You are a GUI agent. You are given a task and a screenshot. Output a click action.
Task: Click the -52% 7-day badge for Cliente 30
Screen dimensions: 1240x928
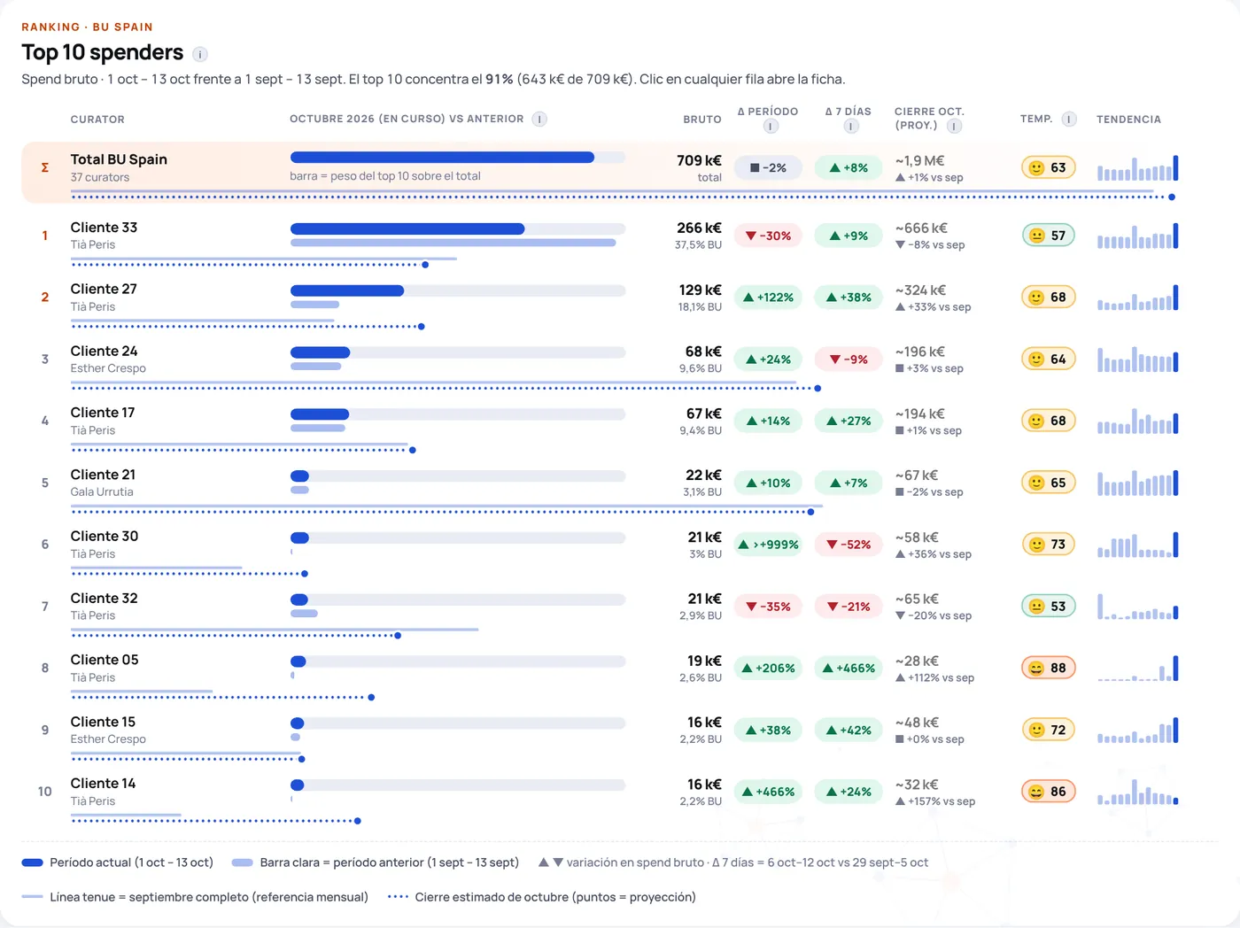(x=849, y=545)
